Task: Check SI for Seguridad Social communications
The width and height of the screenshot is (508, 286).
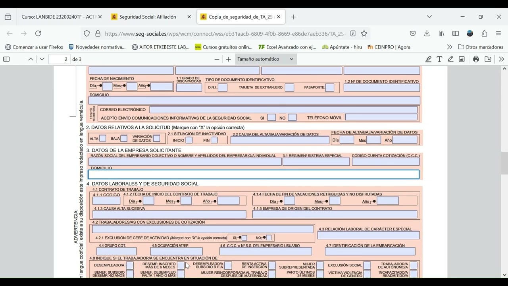Action: click(271, 118)
